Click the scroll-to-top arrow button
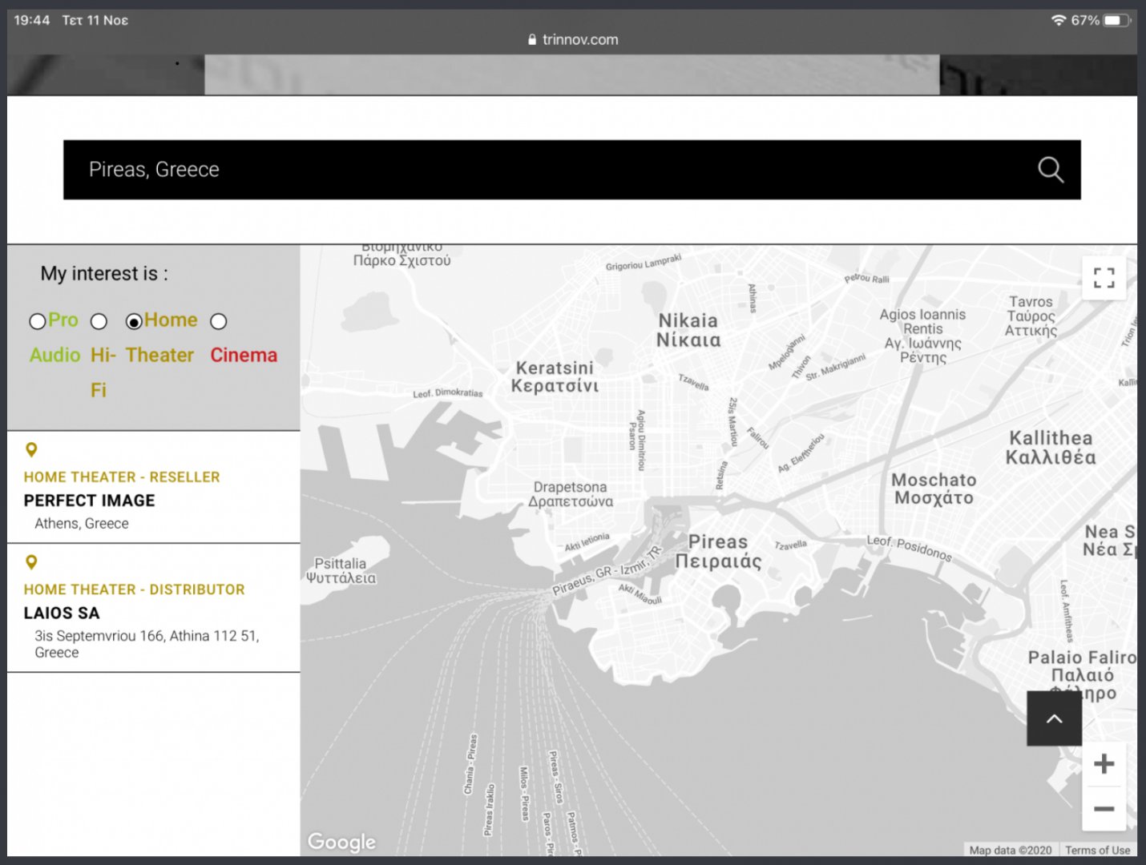Image resolution: width=1146 pixels, height=865 pixels. coord(1055,718)
